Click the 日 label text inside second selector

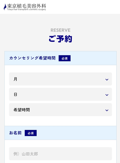click(x=15, y=94)
